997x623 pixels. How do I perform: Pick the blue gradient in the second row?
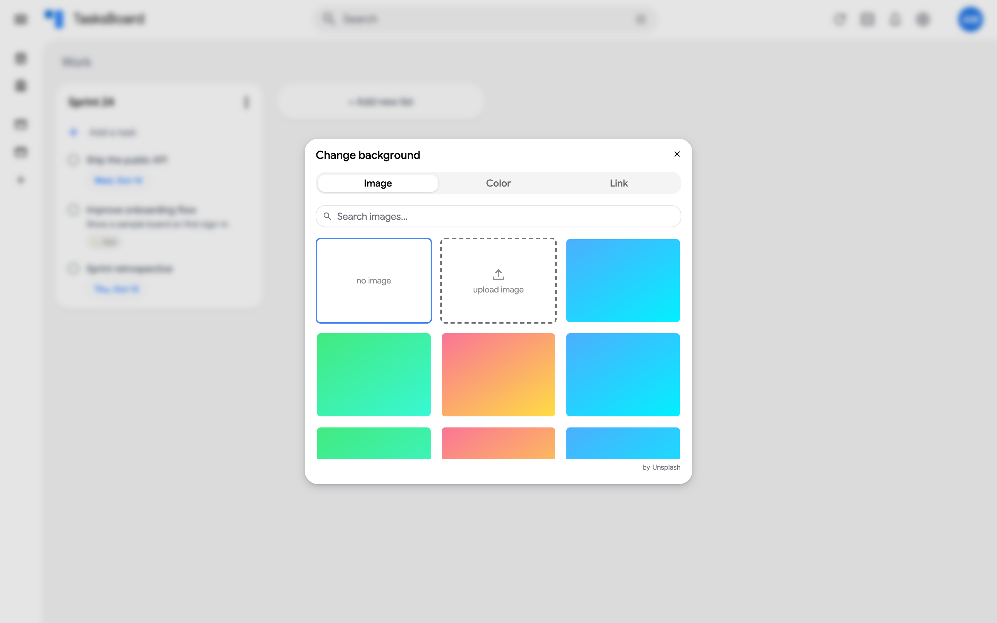[x=622, y=374]
